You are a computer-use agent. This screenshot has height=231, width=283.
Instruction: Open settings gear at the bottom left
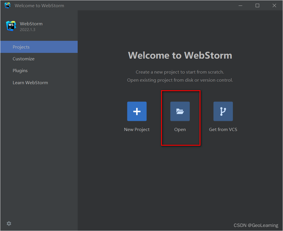pos(9,224)
